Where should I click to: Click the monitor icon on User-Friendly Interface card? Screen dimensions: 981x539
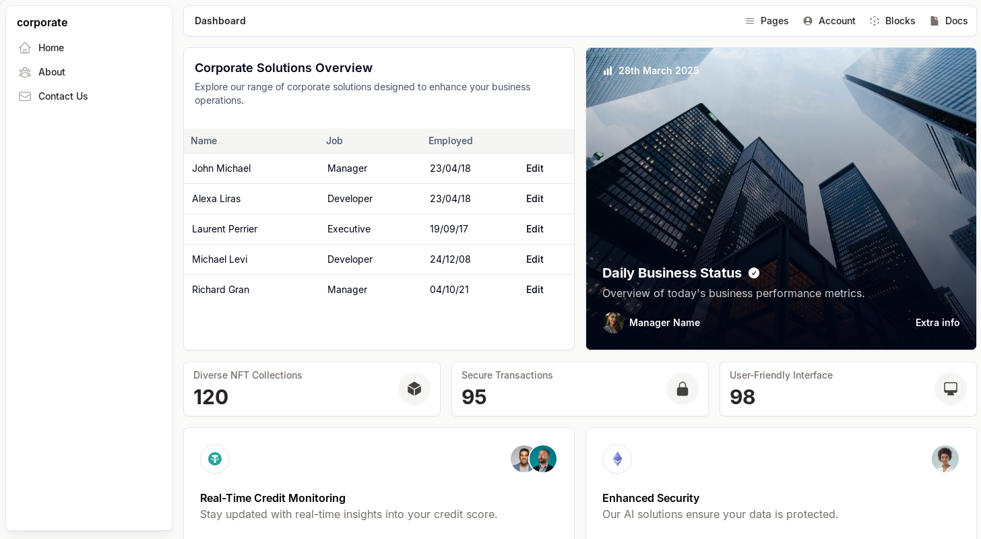coord(951,389)
